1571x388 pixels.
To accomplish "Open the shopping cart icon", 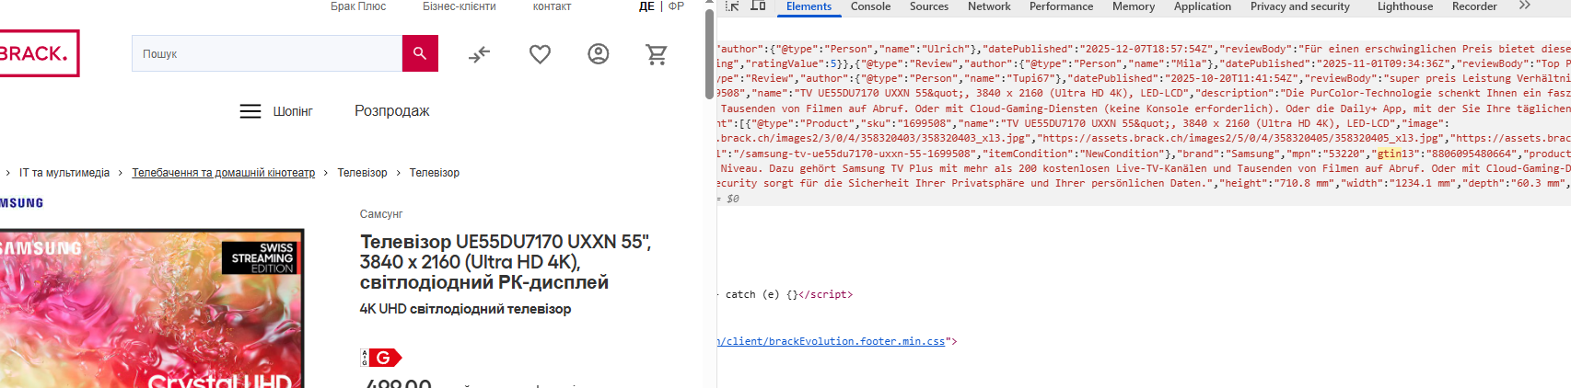I will (x=657, y=54).
